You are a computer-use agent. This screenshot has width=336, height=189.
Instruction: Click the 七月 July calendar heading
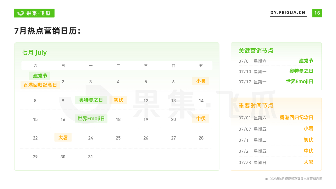[34, 52]
